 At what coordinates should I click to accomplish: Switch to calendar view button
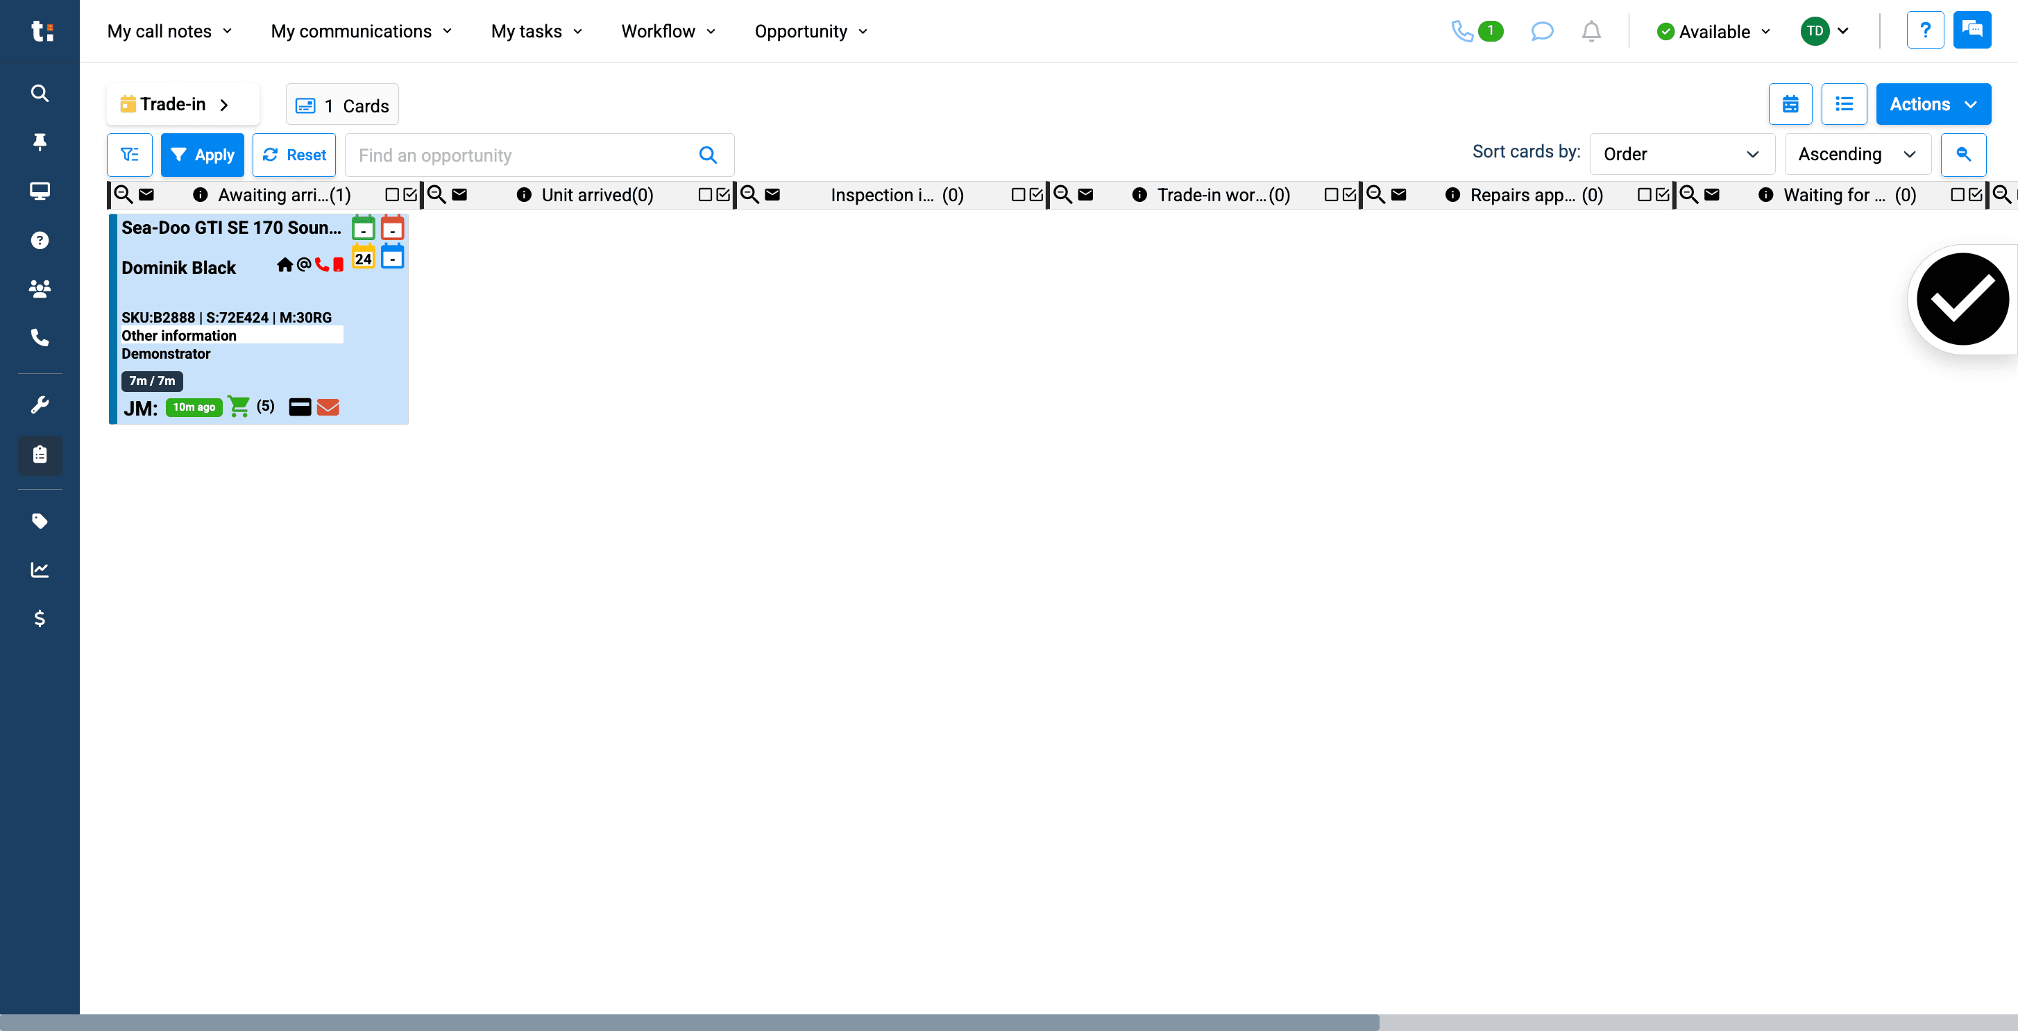coord(1790,104)
